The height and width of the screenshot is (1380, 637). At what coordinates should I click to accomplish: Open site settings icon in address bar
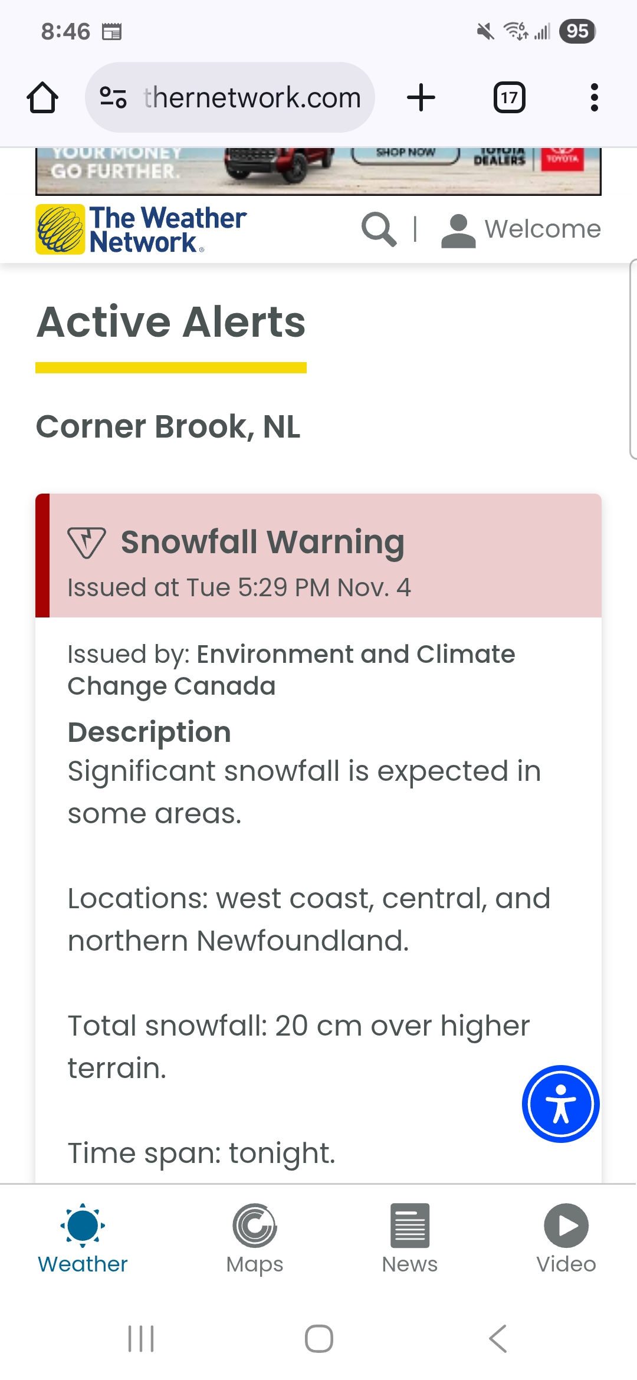pyautogui.click(x=113, y=97)
